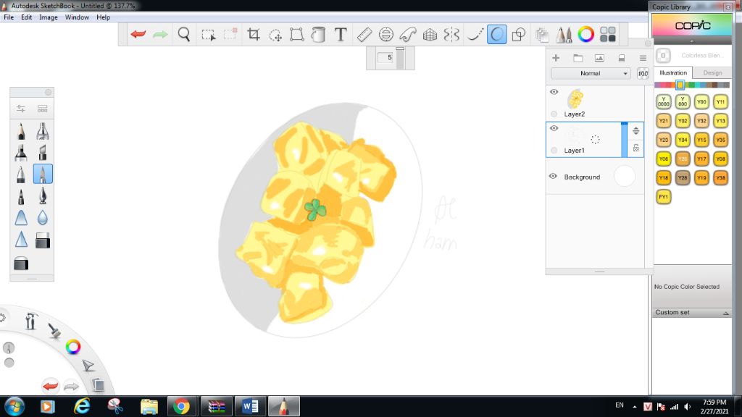
Task: Select the airbrush in brush palette
Action: [43, 131]
